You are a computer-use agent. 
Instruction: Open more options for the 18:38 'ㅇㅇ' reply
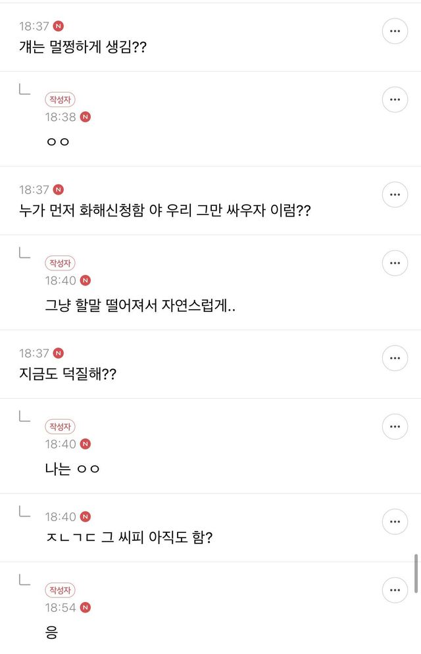pos(395,99)
